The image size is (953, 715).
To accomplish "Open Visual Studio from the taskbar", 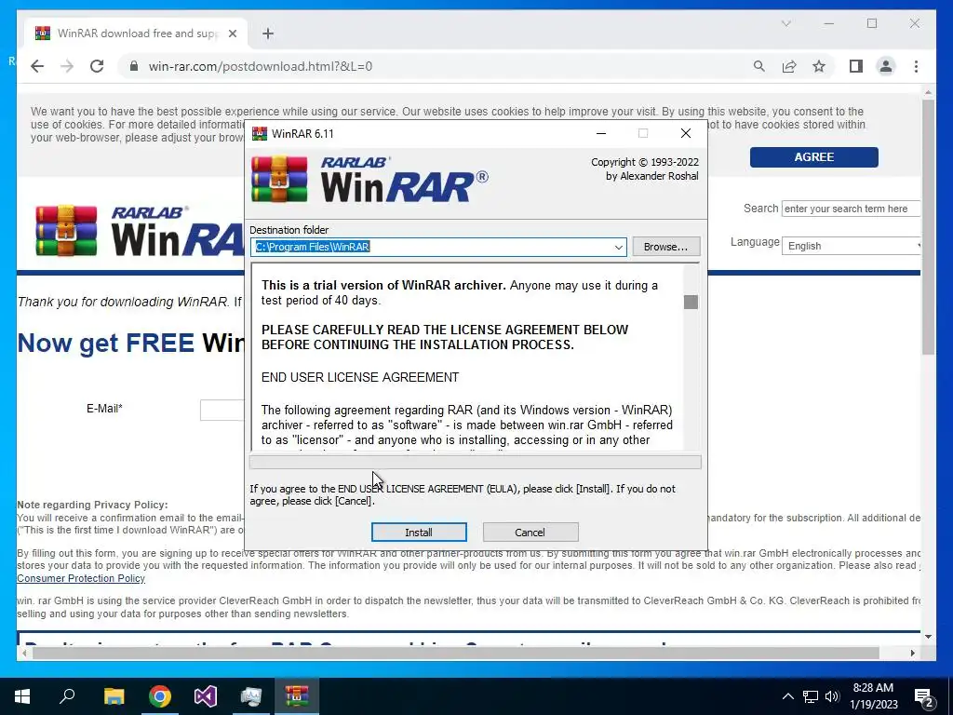I will 206,696.
